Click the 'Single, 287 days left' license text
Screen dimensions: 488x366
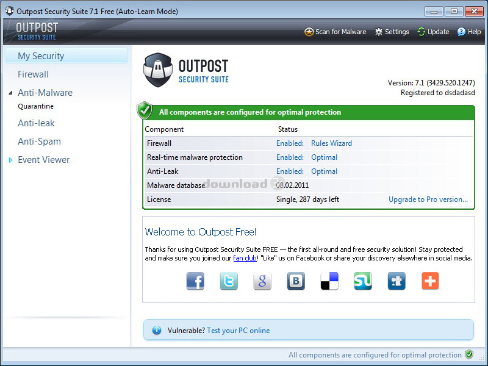(x=308, y=199)
